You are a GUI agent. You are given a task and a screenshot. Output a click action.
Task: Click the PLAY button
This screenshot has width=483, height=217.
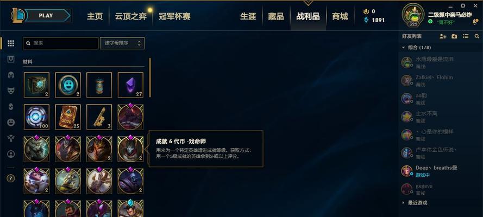(46, 15)
